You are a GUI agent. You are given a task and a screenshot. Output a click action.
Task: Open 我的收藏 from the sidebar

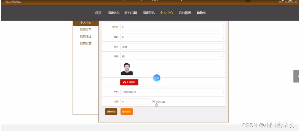pyautogui.click(x=86, y=44)
